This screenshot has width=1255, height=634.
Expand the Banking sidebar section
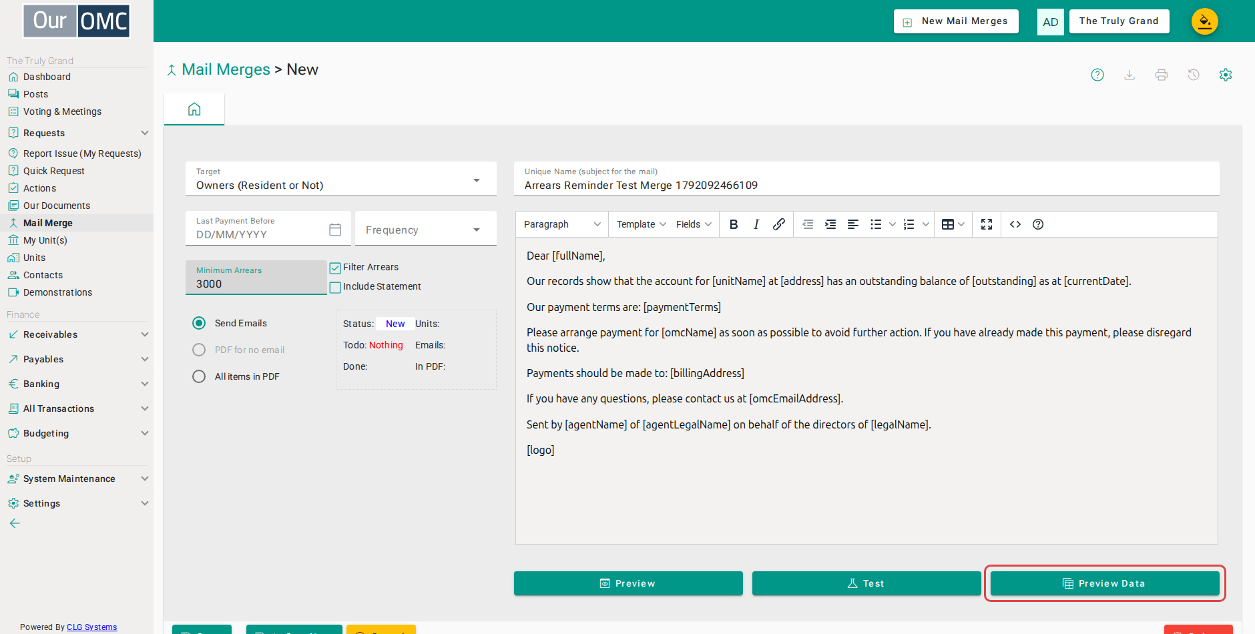click(77, 384)
